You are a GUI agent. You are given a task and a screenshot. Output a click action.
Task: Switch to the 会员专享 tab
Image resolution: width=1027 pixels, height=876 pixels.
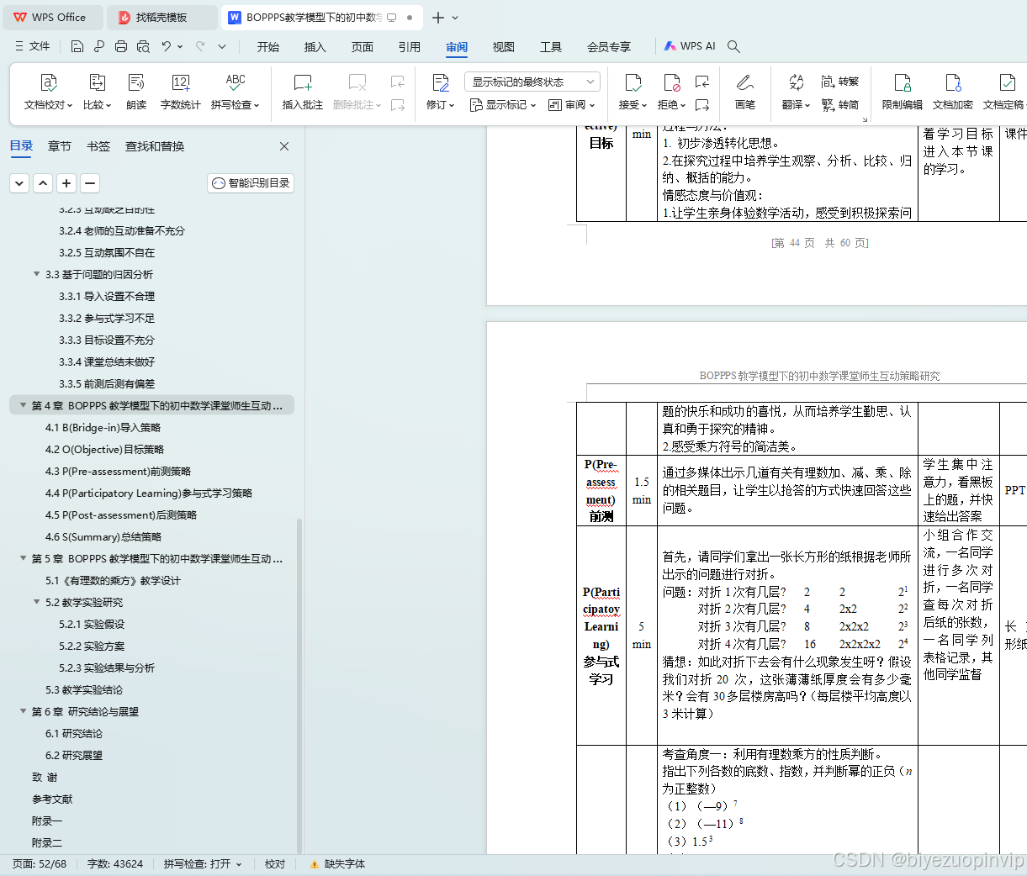pos(609,46)
